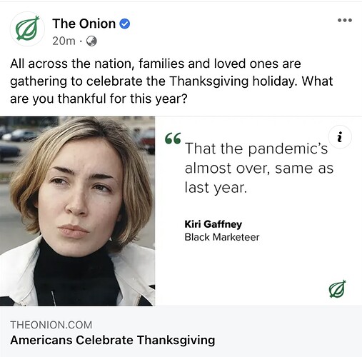Click the dot separator beside 20m
Screen dimensions: 362x357
(81, 41)
